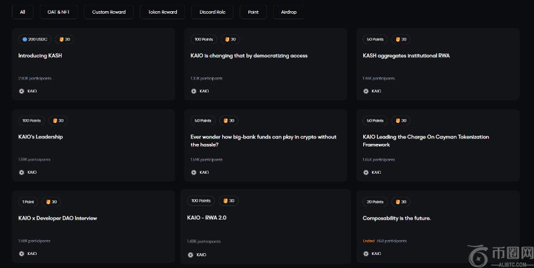
Task: Open 'Composability is the future.' quest
Action: point(396,218)
